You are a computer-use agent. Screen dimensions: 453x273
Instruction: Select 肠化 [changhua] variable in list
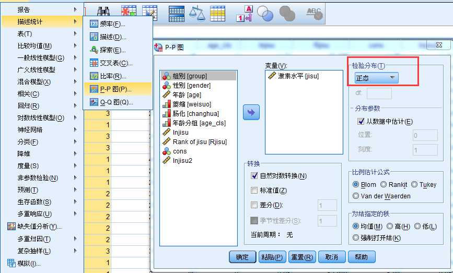pos(199,113)
